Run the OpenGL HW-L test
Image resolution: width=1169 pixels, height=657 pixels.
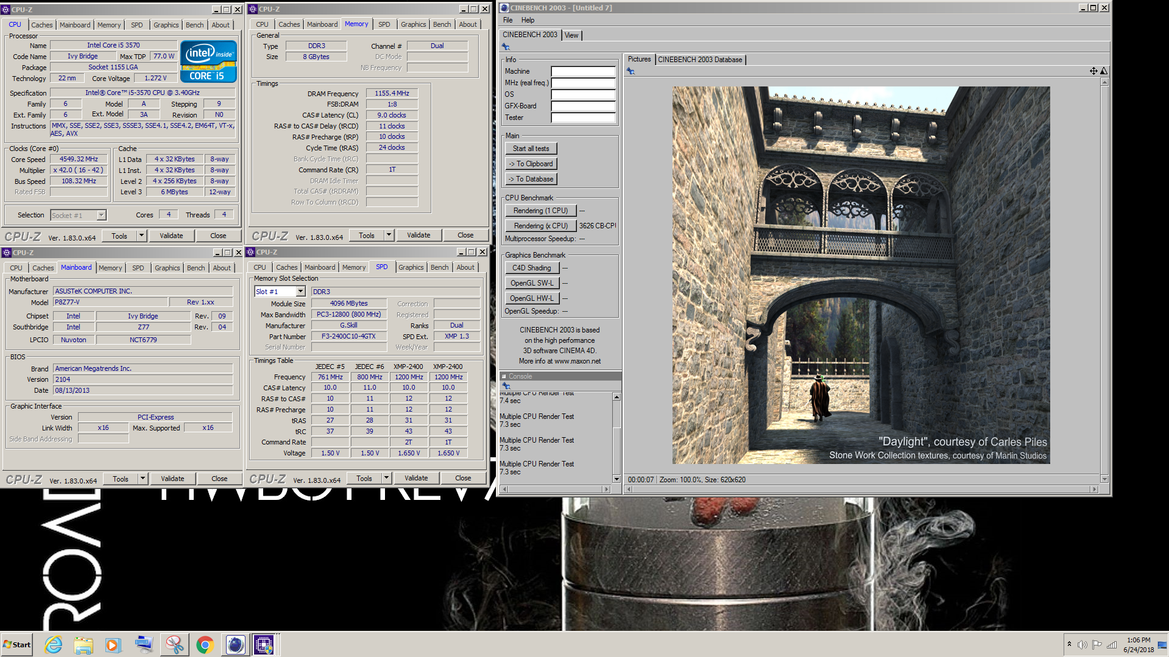click(531, 298)
